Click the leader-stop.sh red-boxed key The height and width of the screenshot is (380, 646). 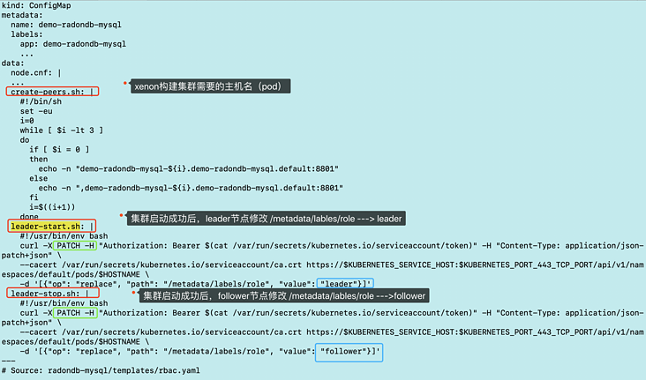tap(53, 293)
